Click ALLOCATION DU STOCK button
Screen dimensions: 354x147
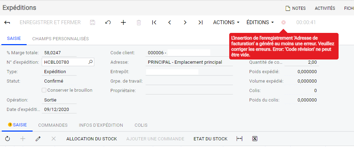92,139
